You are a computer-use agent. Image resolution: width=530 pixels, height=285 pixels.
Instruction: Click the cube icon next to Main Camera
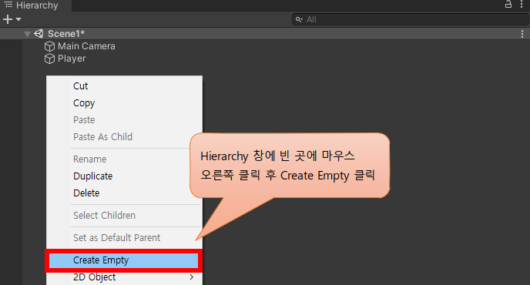coord(49,46)
